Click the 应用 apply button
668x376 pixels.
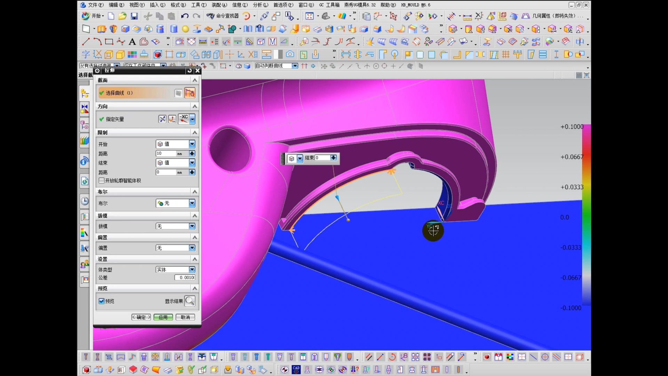tap(163, 317)
